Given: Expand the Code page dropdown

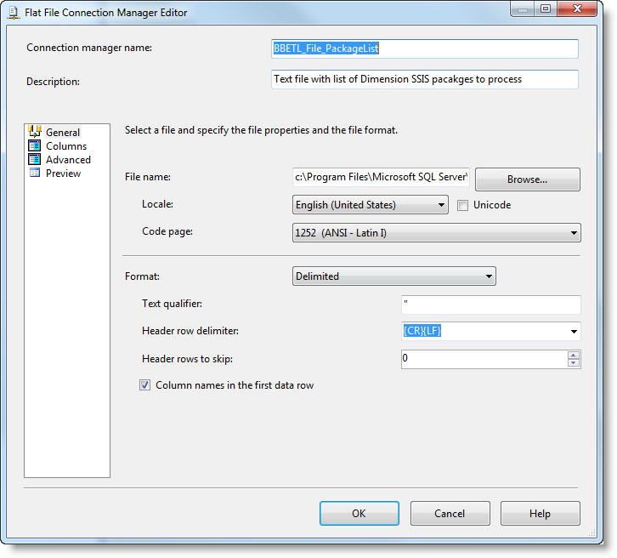Looking at the screenshot, I should (574, 233).
